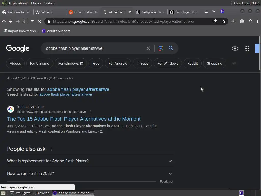Click the undo closed tab icon
Viewport: 261px width, 196px height.
pos(4,21)
